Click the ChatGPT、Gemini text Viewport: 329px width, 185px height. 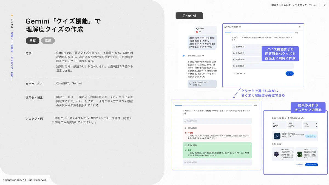click(x=69, y=83)
